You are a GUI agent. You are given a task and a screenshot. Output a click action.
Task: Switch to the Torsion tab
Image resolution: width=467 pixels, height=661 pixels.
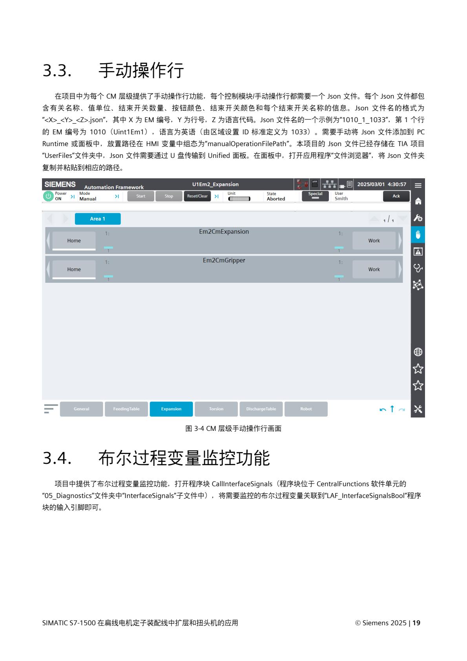pyautogui.click(x=216, y=409)
